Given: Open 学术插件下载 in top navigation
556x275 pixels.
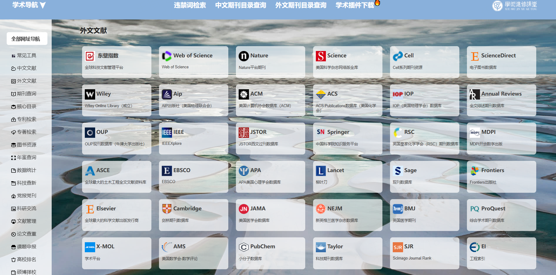Looking at the screenshot, I should pyautogui.click(x=355, y=5).
